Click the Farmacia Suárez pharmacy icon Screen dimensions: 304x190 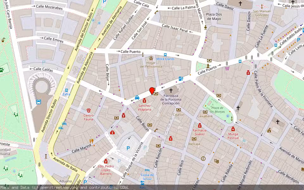click(200, 125)
